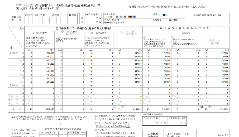Click the ③ 臨時労働者 column header

[x=99, y=33]
